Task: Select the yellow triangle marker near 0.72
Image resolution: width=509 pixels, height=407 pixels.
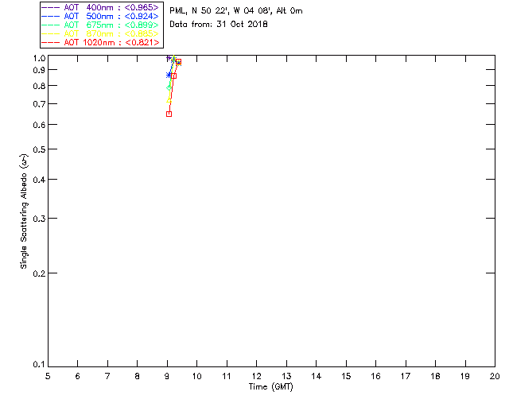Action: pos(169,100)
